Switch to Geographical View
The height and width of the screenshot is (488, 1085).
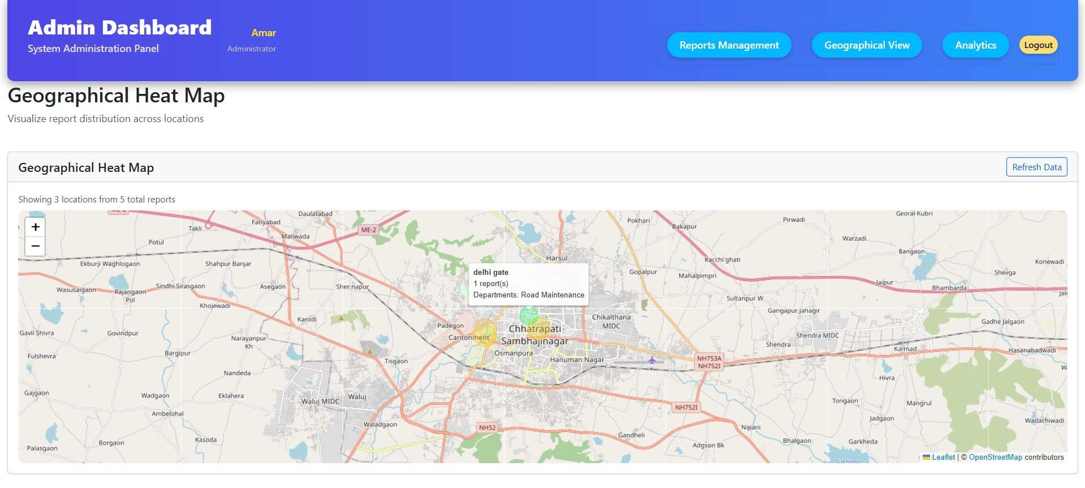click(866, 45)
